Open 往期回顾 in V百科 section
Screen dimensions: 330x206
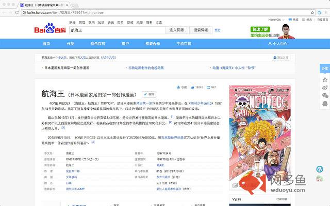click(x=282, y=199)
